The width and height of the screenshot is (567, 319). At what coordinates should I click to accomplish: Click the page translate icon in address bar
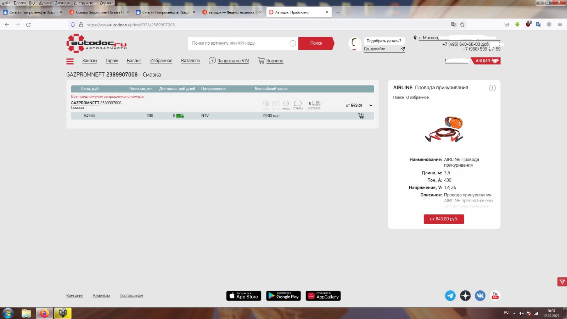[454, 24]
